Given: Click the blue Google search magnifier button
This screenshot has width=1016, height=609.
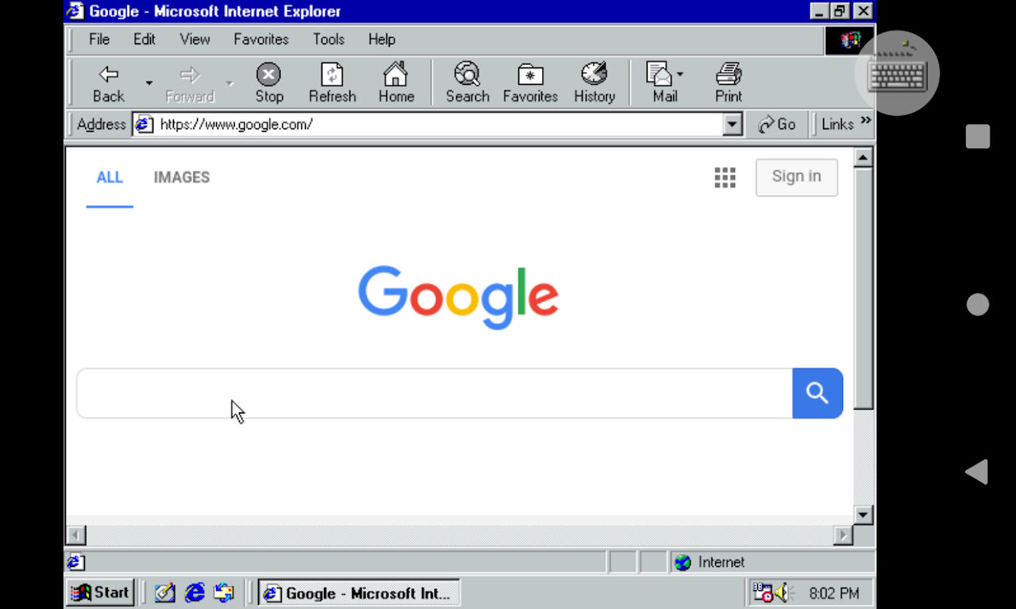Looking at the screenshot, I should click(x=817, y=393).
